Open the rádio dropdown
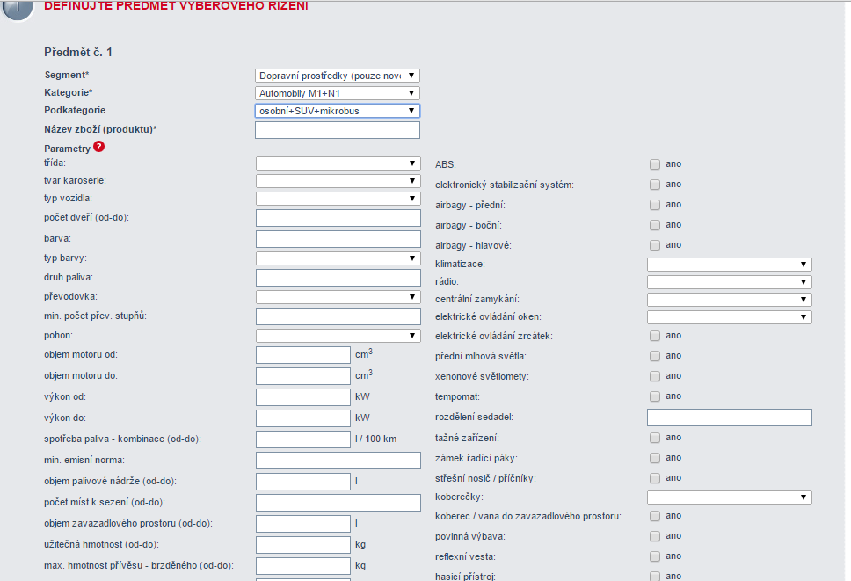The height and width of the screenshot is (581, 851). coord(730,282)
